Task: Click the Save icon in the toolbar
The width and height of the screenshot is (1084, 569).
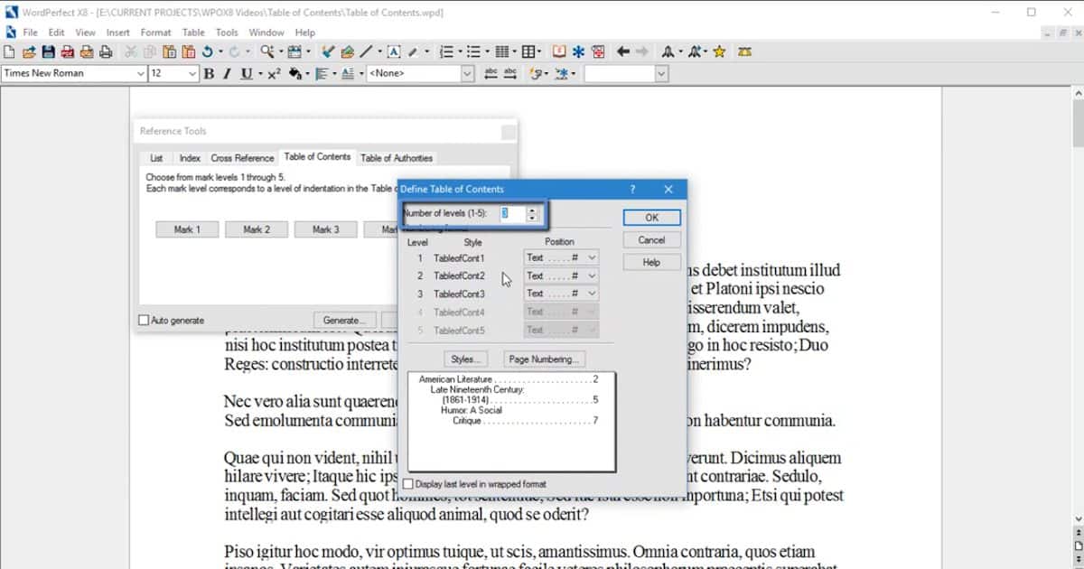Action: pos(49,51)
